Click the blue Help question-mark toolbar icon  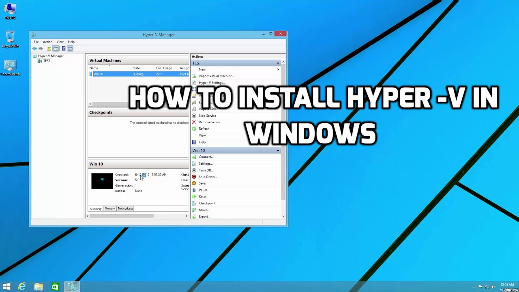[x=64, y=49]
